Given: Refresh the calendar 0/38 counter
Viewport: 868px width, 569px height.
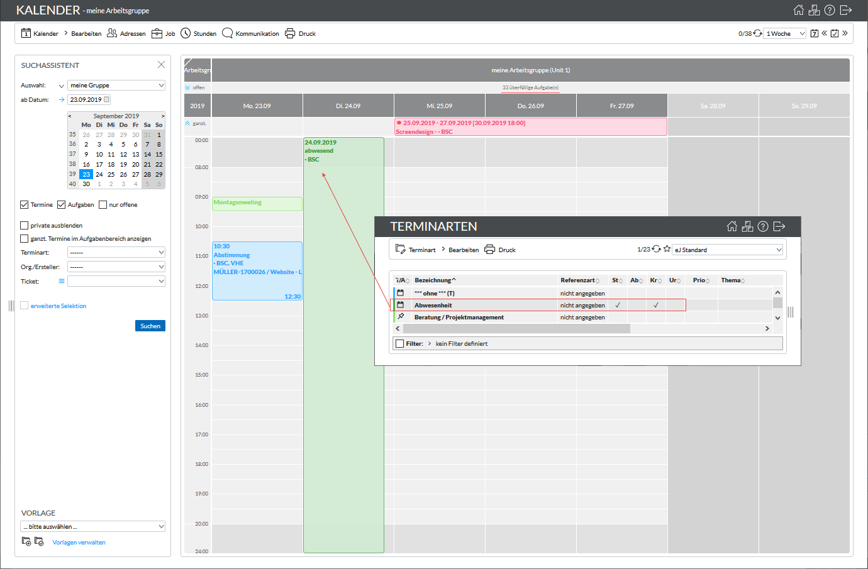Looking at the screenshot, I should click(758, 33).
